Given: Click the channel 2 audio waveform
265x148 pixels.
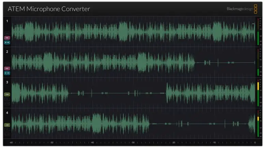Looking at the screenshot, I should tap(133, 62).
